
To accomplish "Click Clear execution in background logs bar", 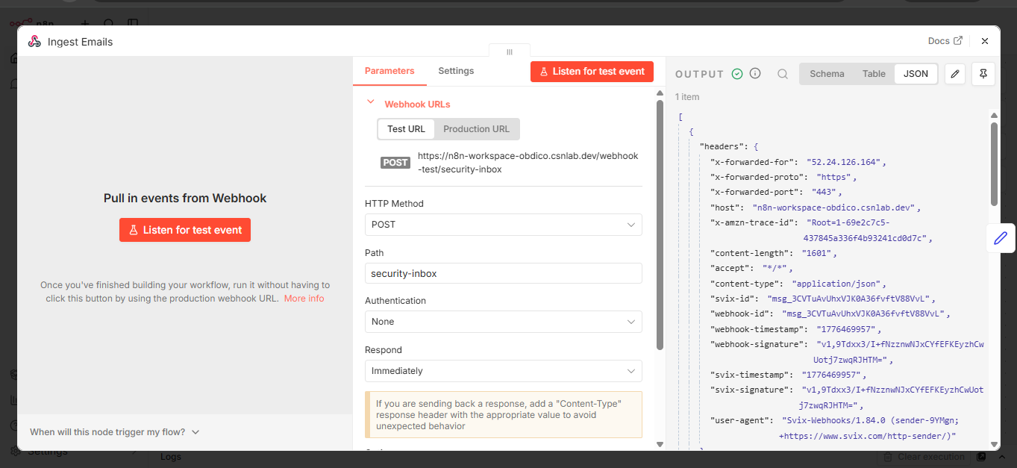I will tap(924, 457).
